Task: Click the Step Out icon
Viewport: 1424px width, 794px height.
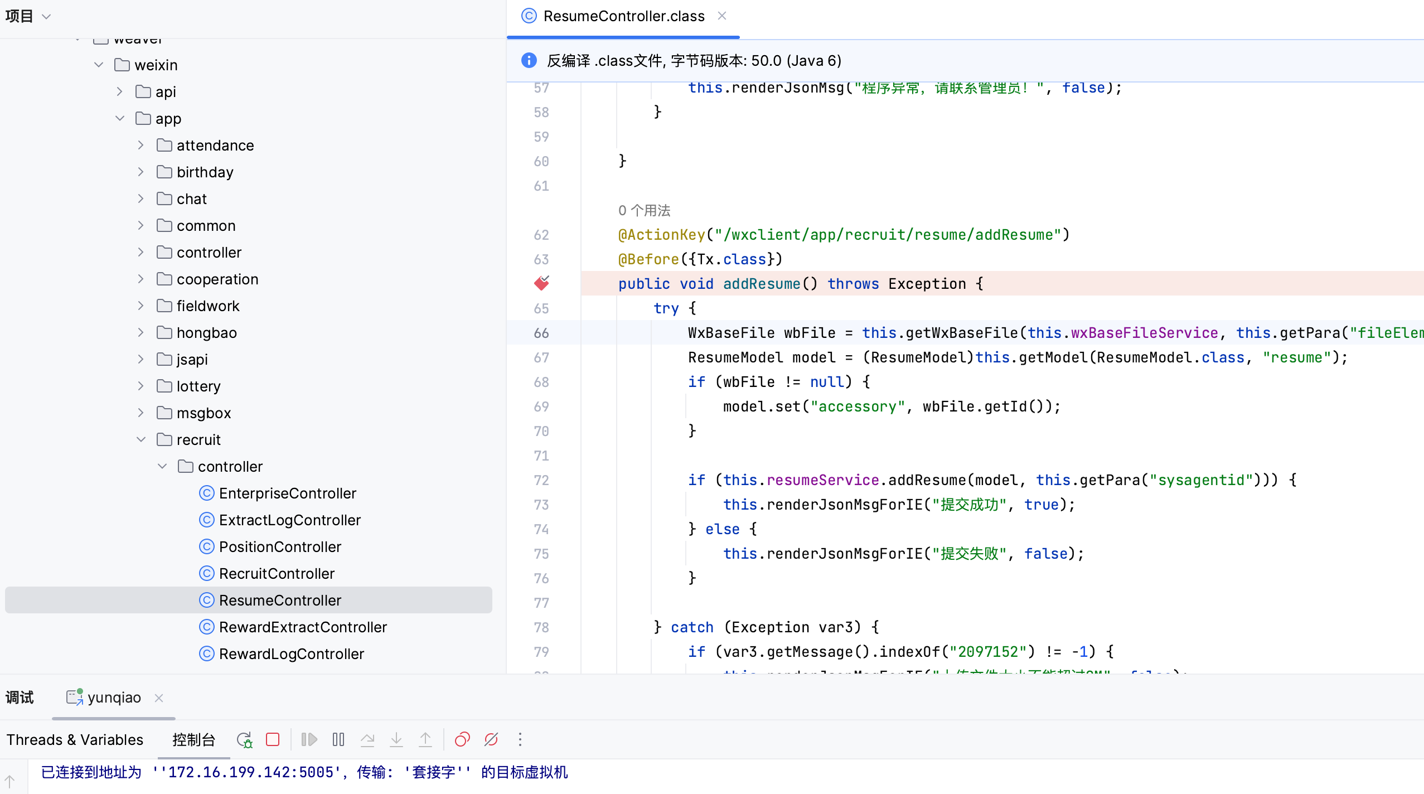Action: pyautogui.click(x=425, y=739)
